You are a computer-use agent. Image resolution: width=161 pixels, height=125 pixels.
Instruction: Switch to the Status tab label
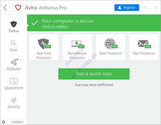14,31
